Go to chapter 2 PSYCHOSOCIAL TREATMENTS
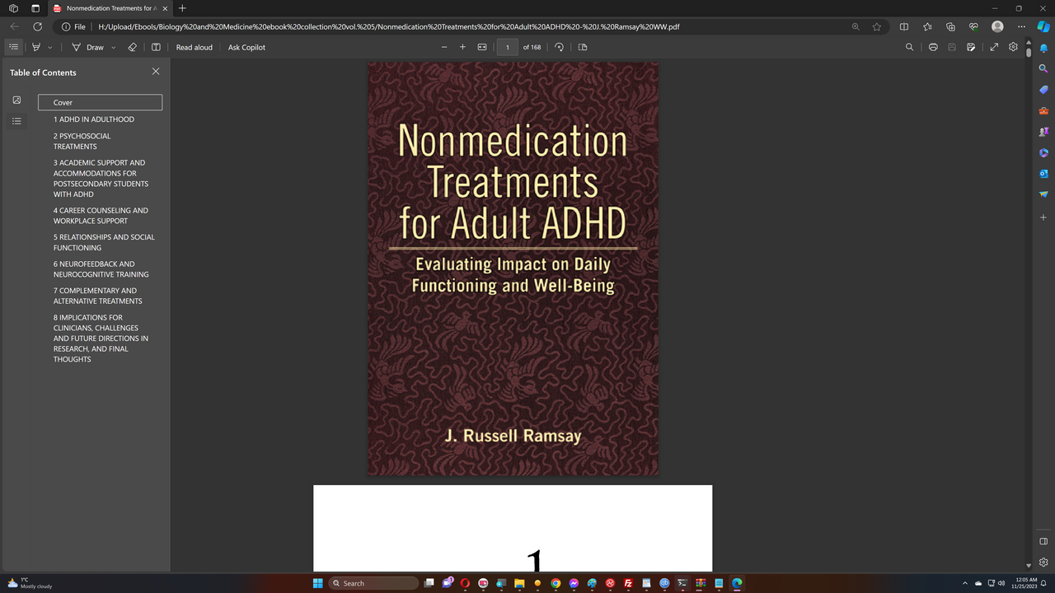The height and width of the screenshot is (593, 1055). point(82,141)
